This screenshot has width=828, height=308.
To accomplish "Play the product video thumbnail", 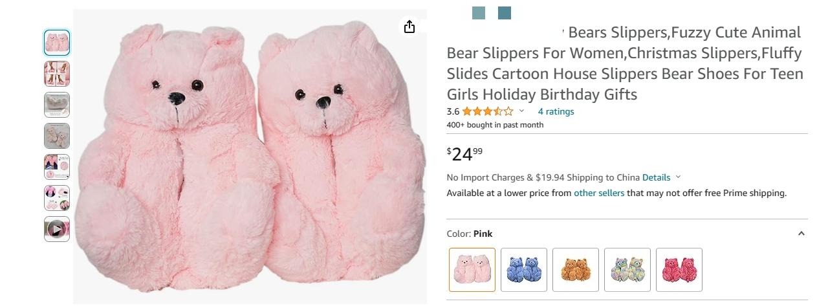I will coord(57,229).
